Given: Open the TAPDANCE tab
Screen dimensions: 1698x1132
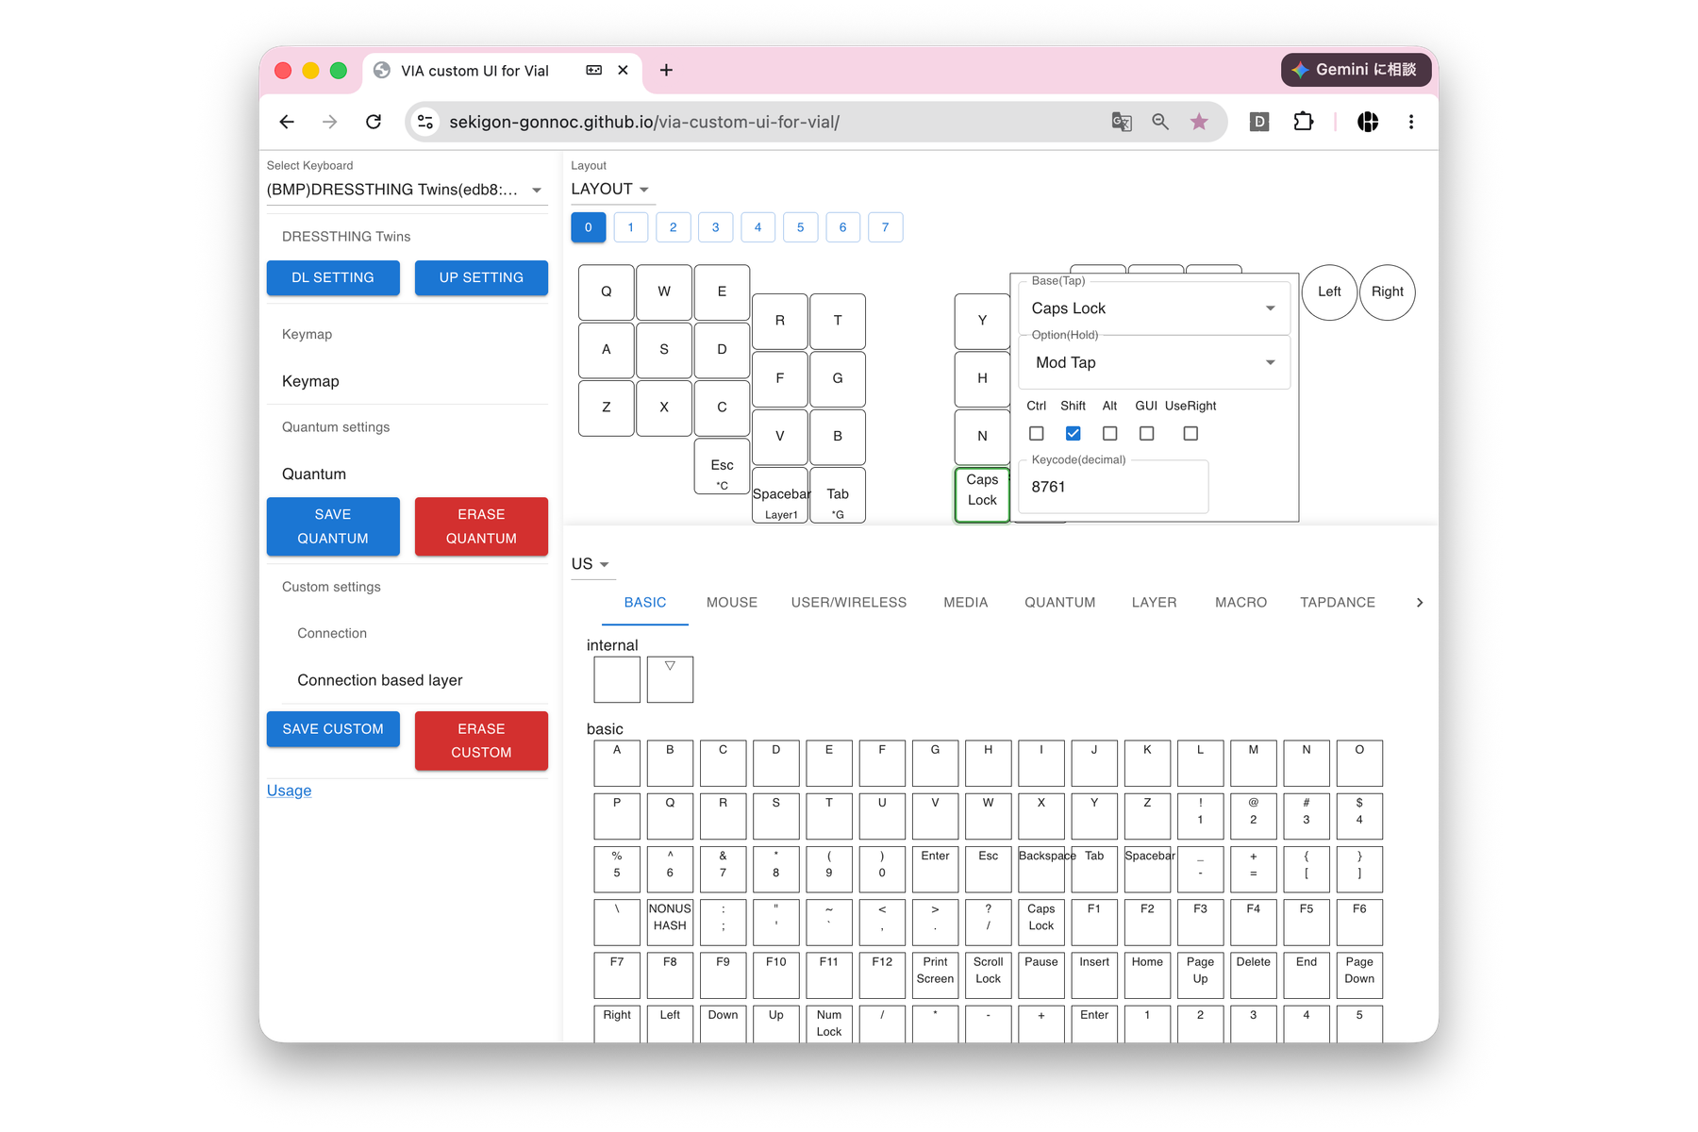Looking at the screenshot, I should click(x=1338, y=603).
